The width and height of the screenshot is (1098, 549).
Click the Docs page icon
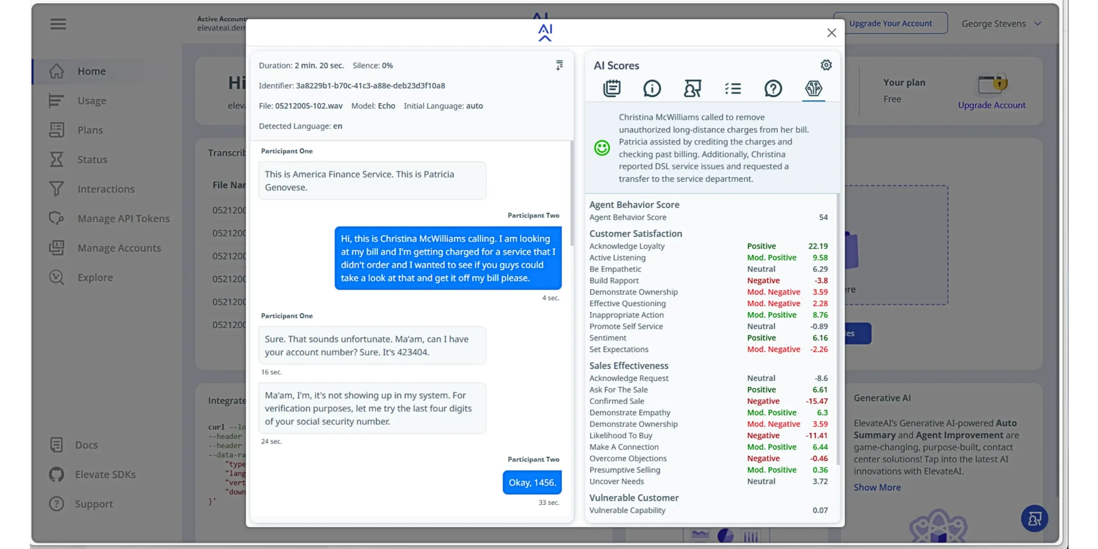(56, 445)
